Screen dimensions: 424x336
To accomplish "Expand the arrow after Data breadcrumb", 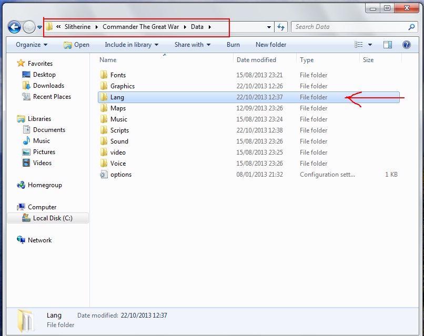I will [209, 27].
